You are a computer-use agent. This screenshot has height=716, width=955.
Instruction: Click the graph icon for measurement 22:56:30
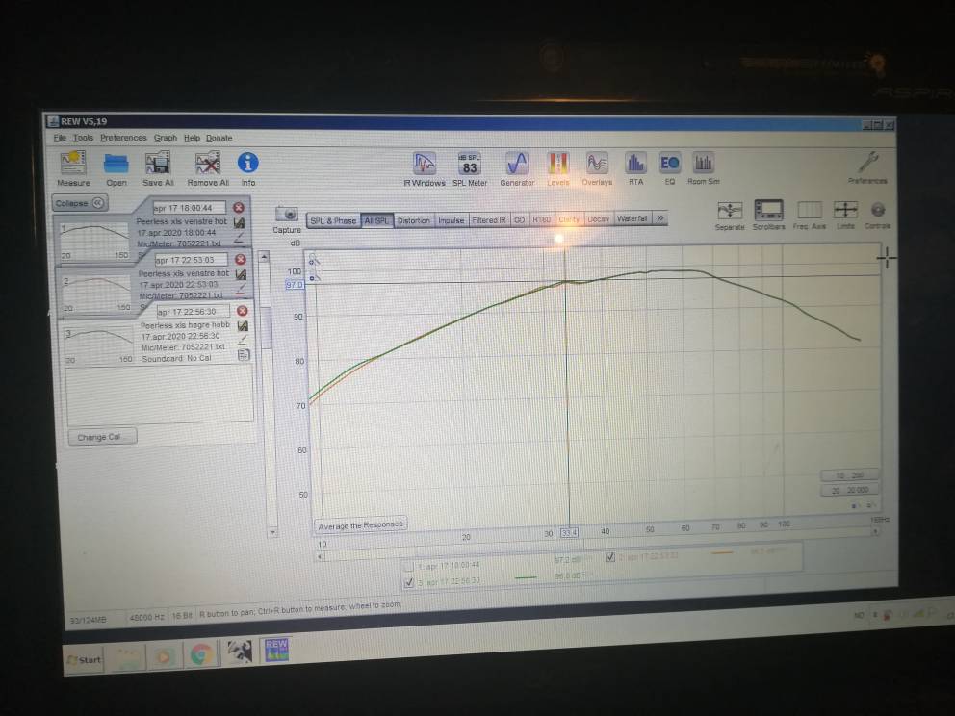pyautogui.click(x=243, y=326)
